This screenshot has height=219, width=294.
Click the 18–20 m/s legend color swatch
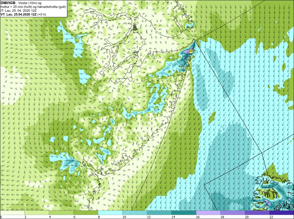click(233, 213)
